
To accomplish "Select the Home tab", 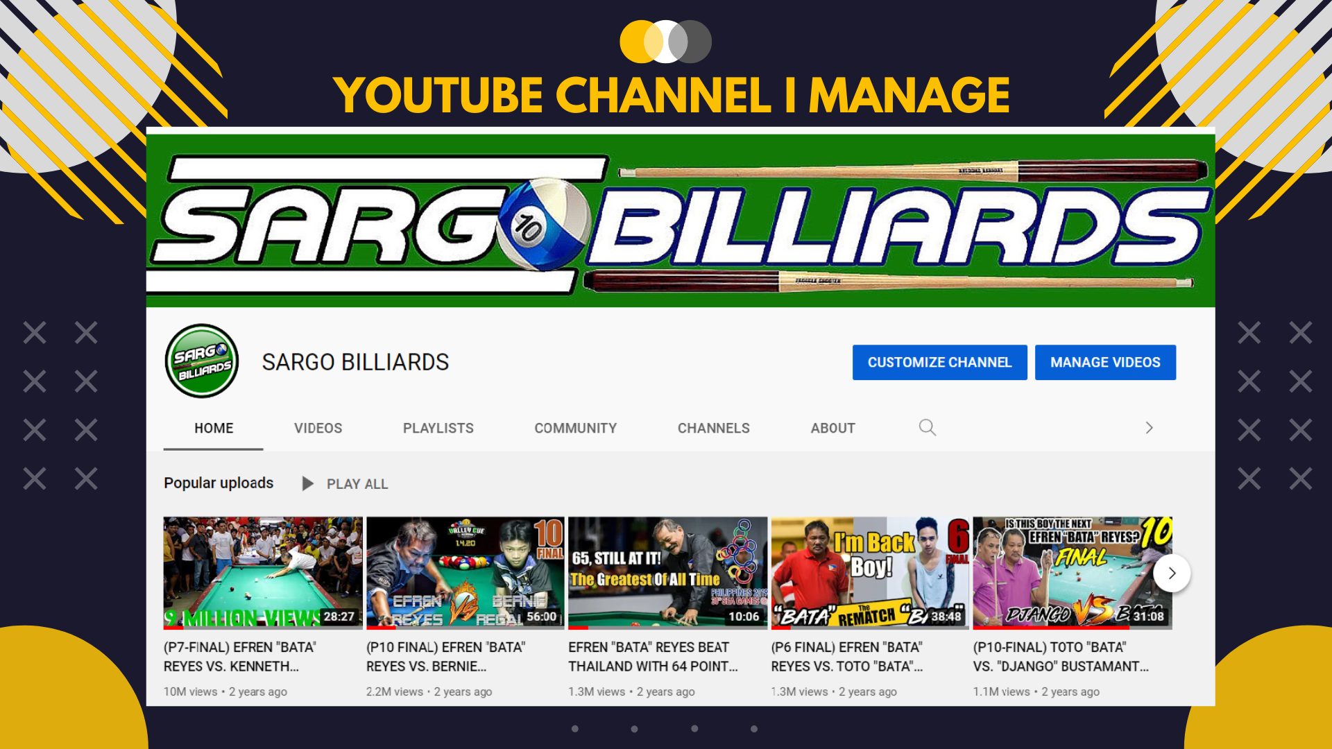I will tap(214, 428).
